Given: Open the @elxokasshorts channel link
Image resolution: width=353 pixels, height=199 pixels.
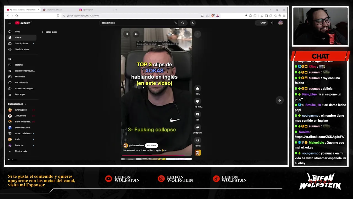Looking at the screenshot, I should [x=136, y=145].
